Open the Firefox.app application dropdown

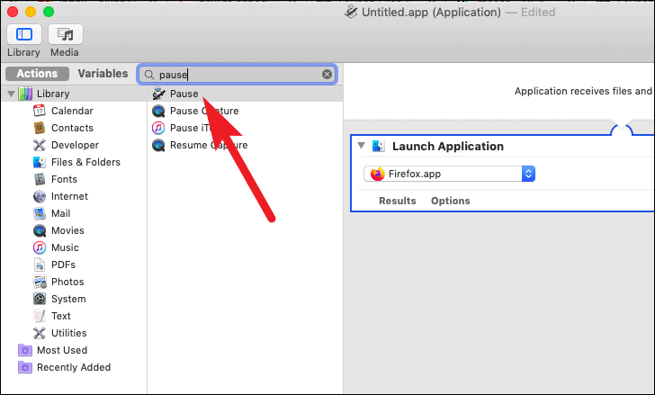click(x=449, y=174)
